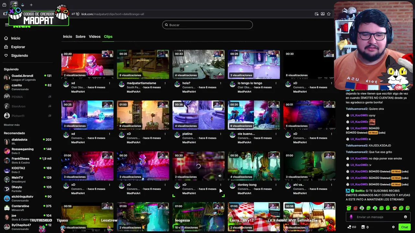Open KIDOTA2 Dota 2 channel entry
Screen dimensions: 415x233
tap(28, 170)
